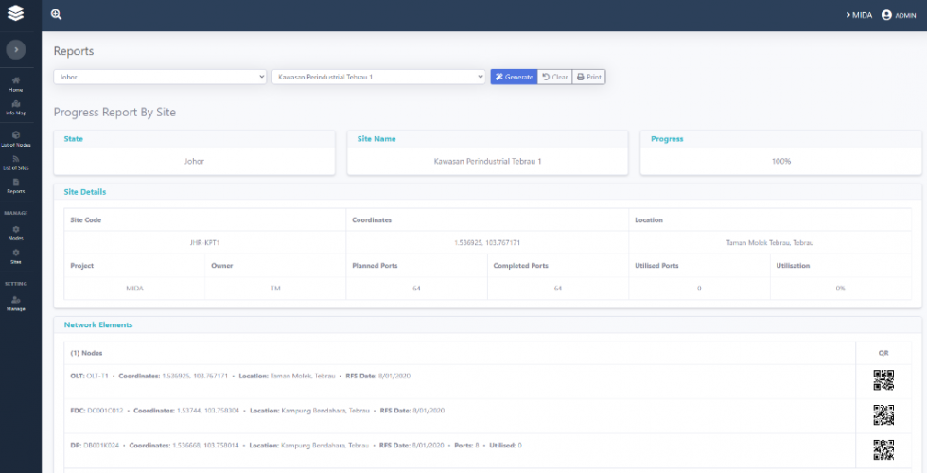The image size is (927, 473).
Task: Open List of Nodes in the sidebar
Action: (x=16, y=139)
